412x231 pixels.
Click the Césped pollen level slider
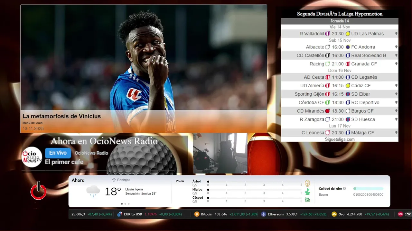click(x=255, y=198)
